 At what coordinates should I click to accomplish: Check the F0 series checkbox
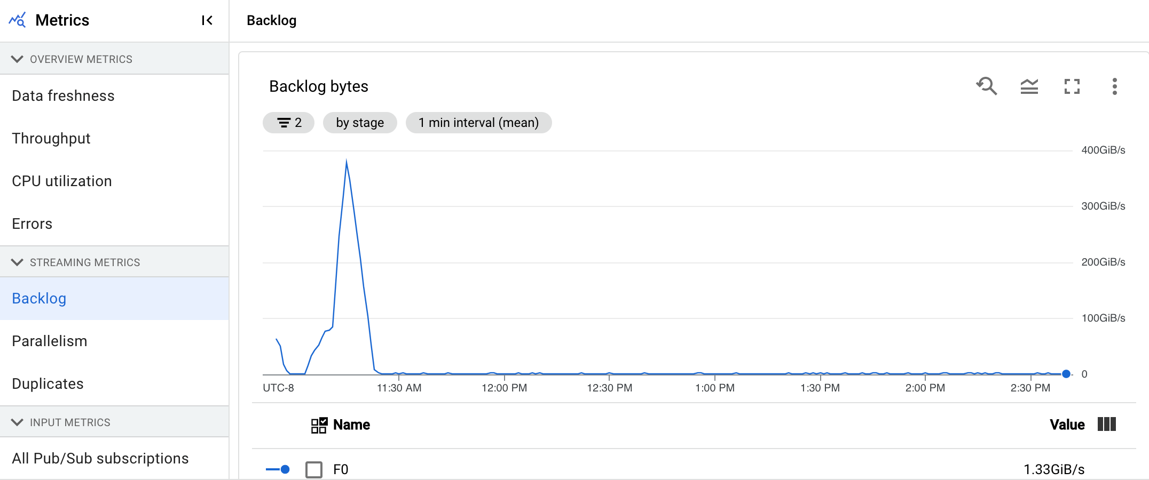coord(313,470)
